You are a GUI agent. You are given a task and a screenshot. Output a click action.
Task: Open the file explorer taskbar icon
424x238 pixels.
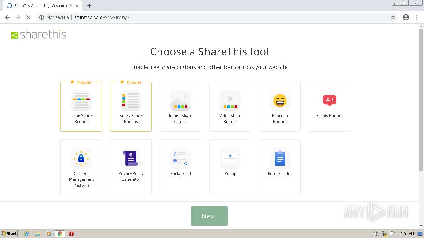(x=37, y=234)
